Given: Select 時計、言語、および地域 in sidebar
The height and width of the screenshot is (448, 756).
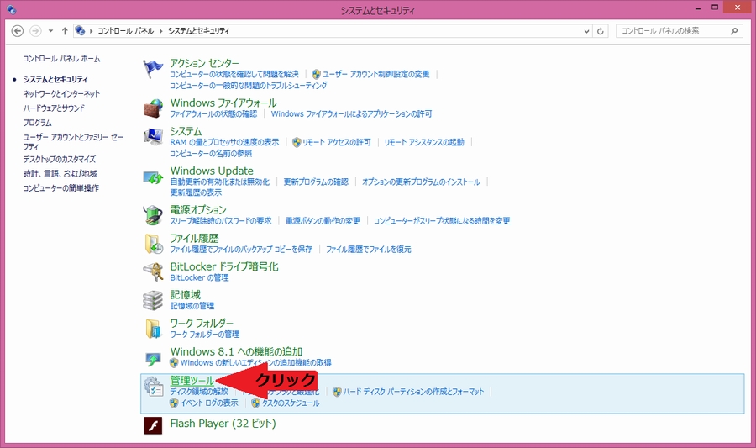Looking at the screenshot, I should 60,174.
